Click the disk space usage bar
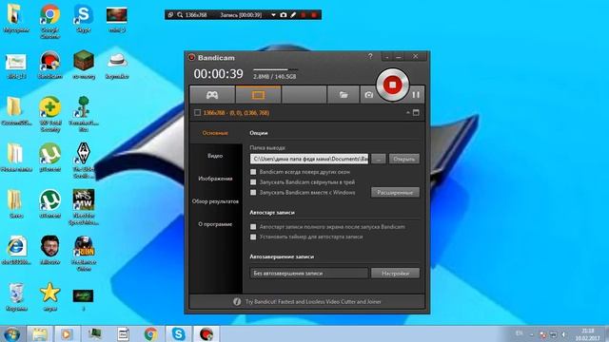 coord(276,69)
